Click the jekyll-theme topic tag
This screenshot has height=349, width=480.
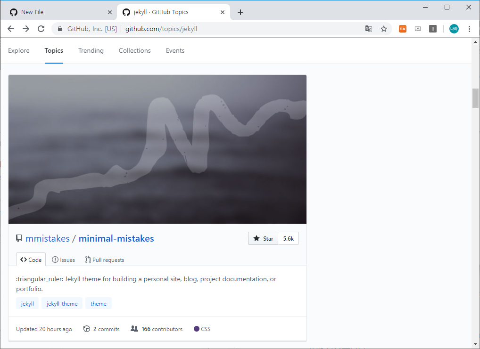point(62,303)
